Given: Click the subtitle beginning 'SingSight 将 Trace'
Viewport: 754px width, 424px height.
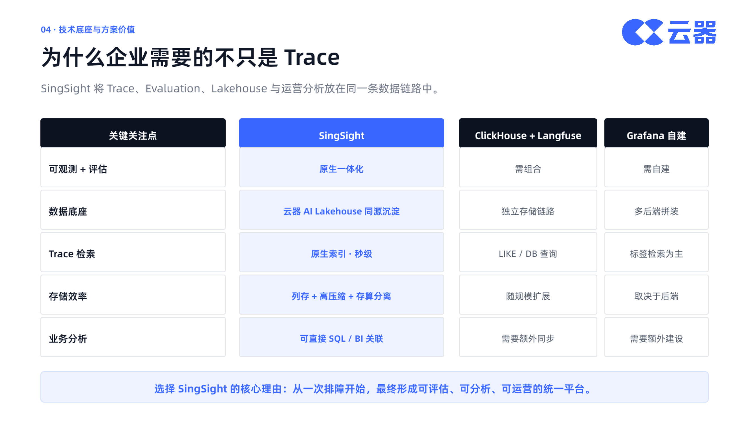Looking at the screenshot, I should point(239,88).
